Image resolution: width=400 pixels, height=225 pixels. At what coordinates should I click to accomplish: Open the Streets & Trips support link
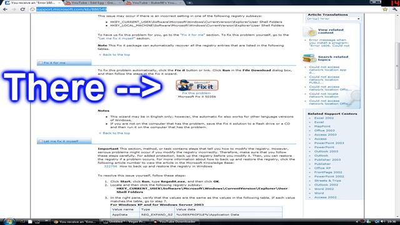pyautogui.click(x=327, y=181)
